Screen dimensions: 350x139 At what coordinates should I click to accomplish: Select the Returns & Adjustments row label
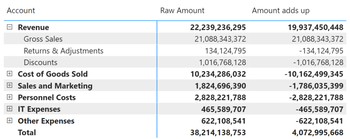[64, 51]
